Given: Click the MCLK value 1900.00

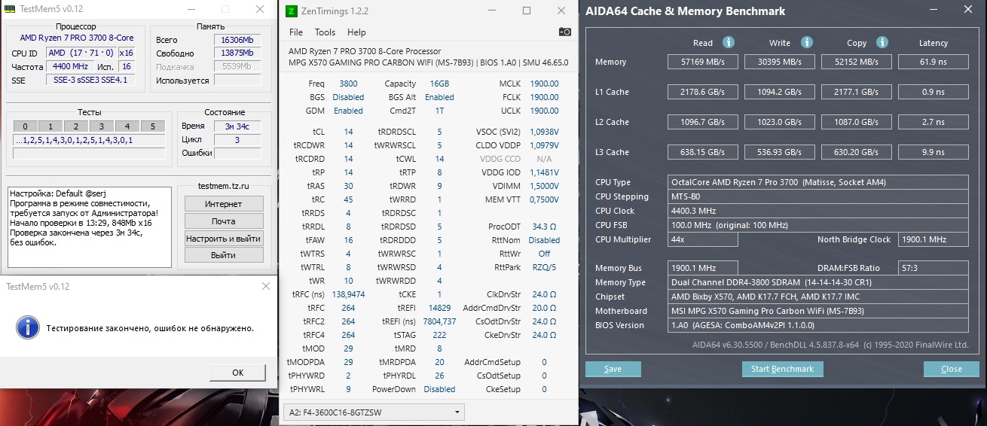Looking at the screenshot, I should tap(543, 84).
